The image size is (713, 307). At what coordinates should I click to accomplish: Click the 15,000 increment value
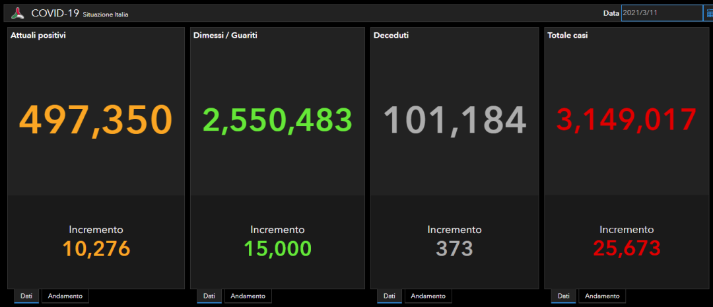click(x=277, y=248)
